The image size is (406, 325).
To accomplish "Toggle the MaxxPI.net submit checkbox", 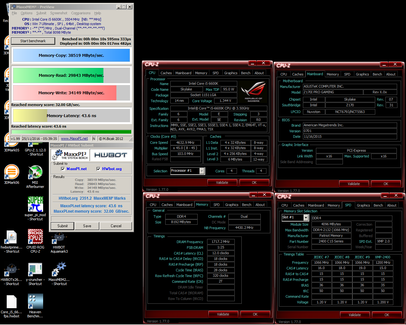I will [63, 169].
